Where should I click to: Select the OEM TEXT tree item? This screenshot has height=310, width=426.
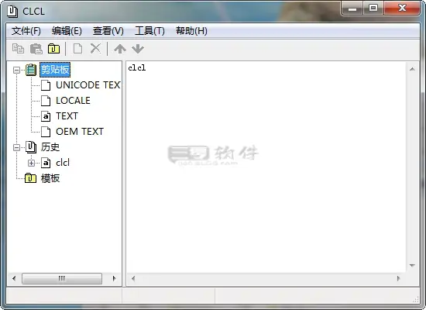[x=80, y=132]
